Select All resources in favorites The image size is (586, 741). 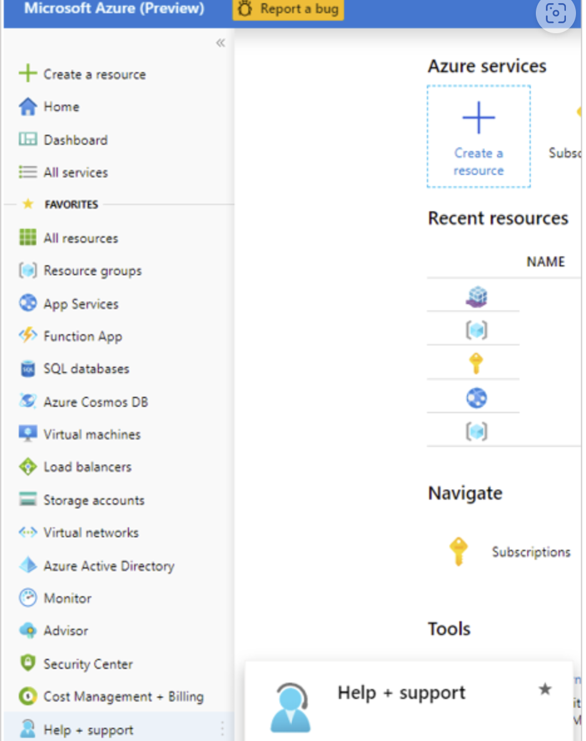pyautogui.click(x=81, y=238)
